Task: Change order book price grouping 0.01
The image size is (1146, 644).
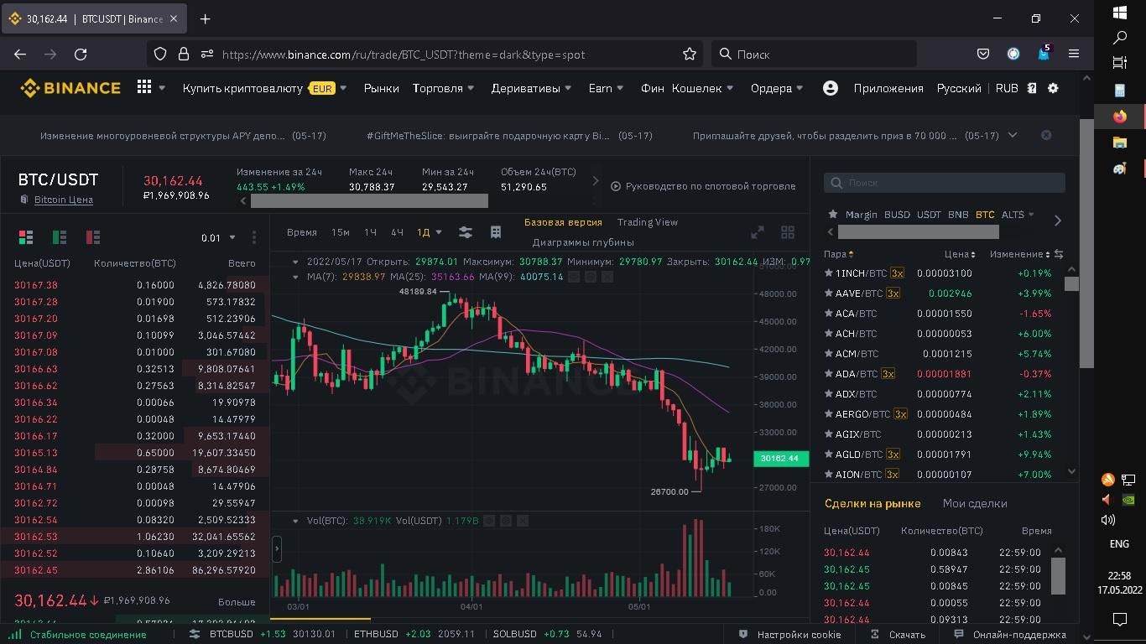Action: [x=218, y=237]
